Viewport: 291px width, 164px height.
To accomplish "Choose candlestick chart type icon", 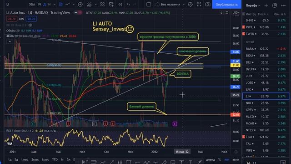I will tap(60, 4).
